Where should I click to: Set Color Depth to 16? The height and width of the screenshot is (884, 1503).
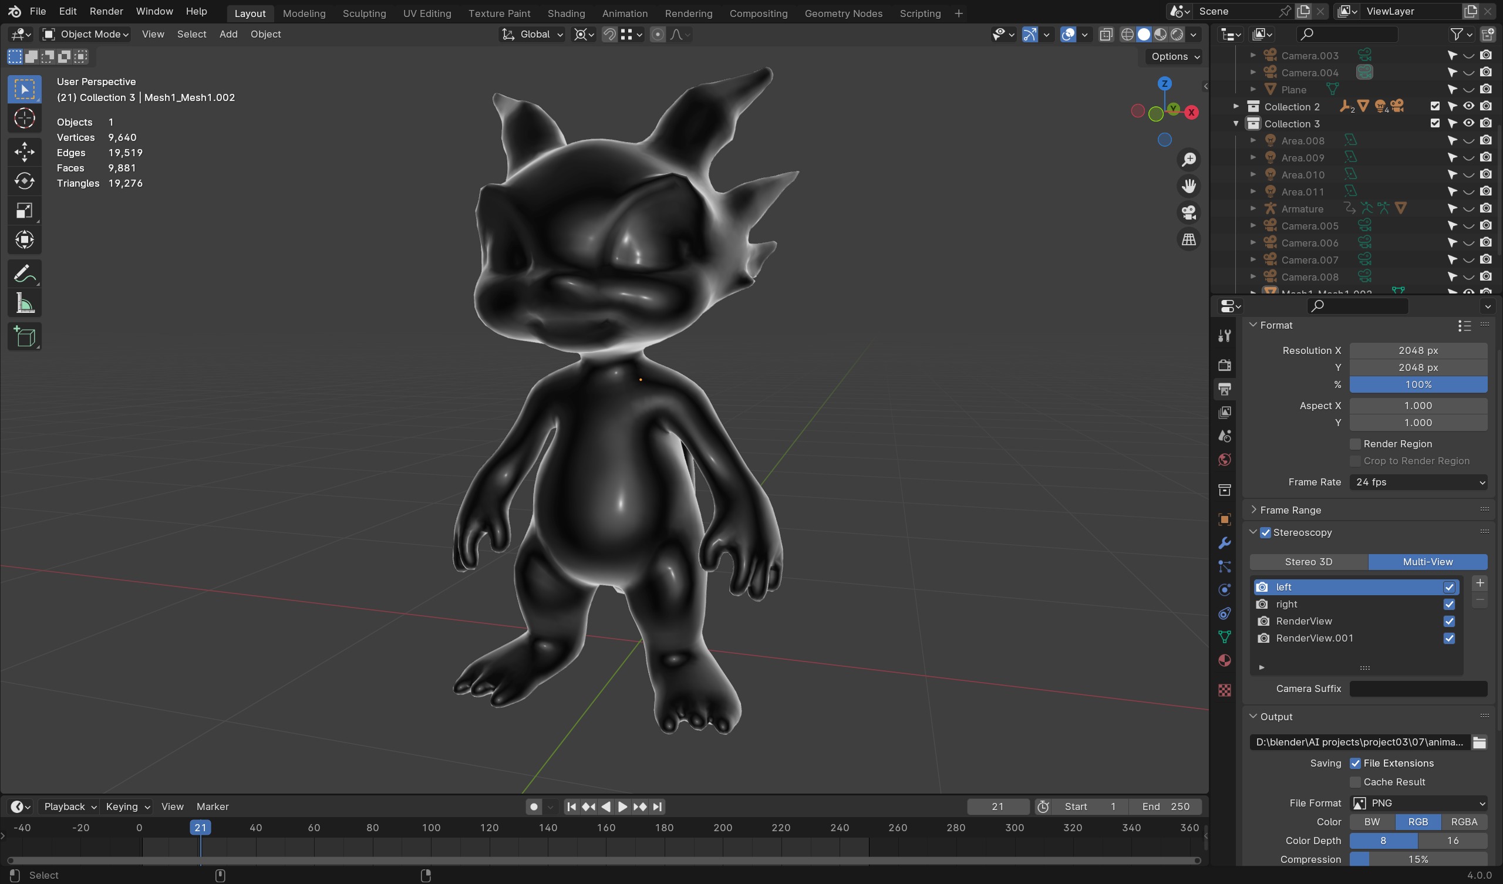(1453, 841)
